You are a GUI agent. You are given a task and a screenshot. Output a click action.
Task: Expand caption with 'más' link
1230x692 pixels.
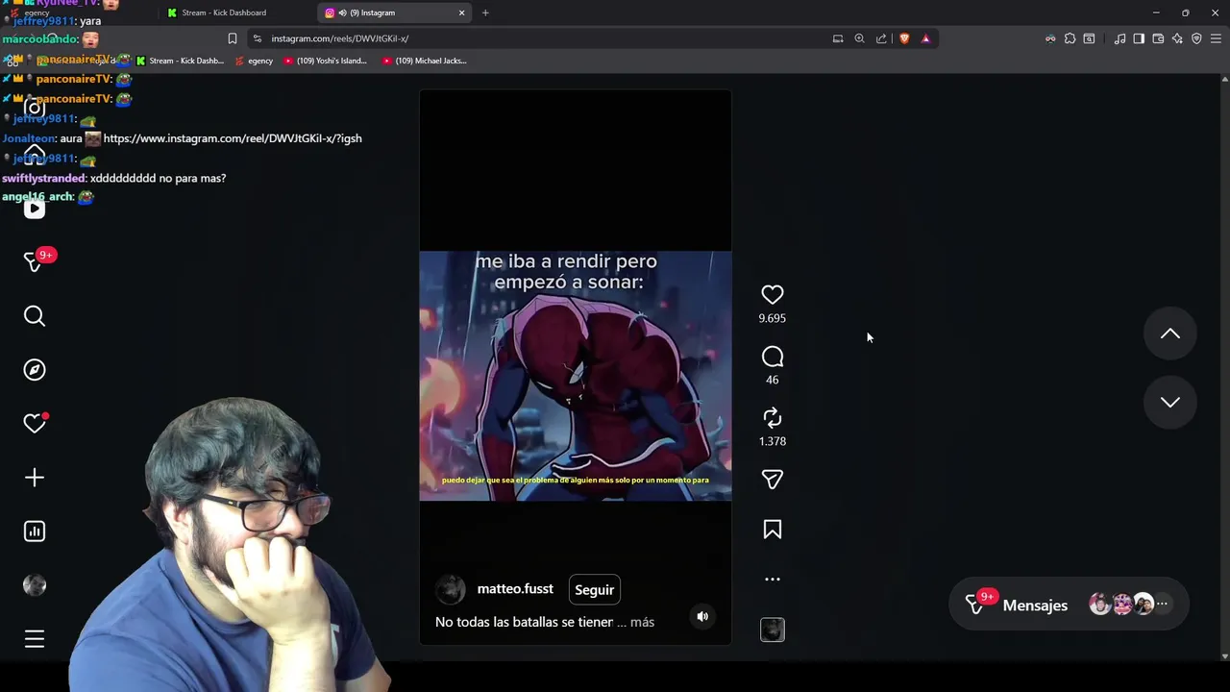(x=642, y=622)
